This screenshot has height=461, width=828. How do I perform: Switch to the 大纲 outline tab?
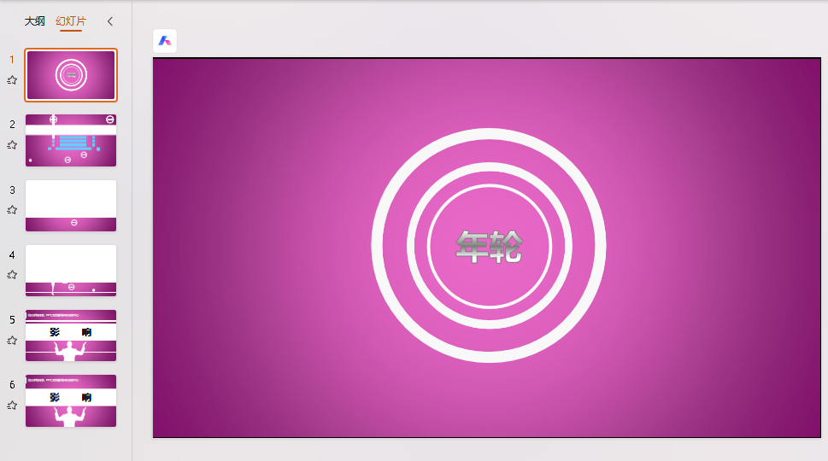34,21
